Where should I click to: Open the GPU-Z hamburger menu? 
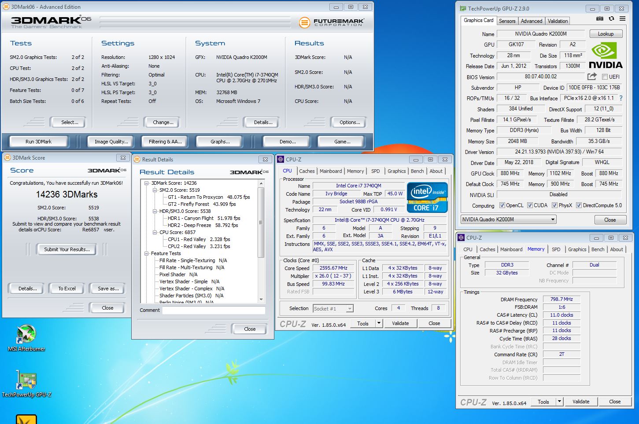[x=622, y=19]
